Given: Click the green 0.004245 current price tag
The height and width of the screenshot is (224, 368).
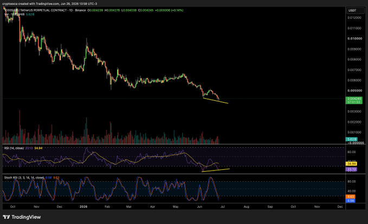Looking at the screenshot, I should click(354, 100).
